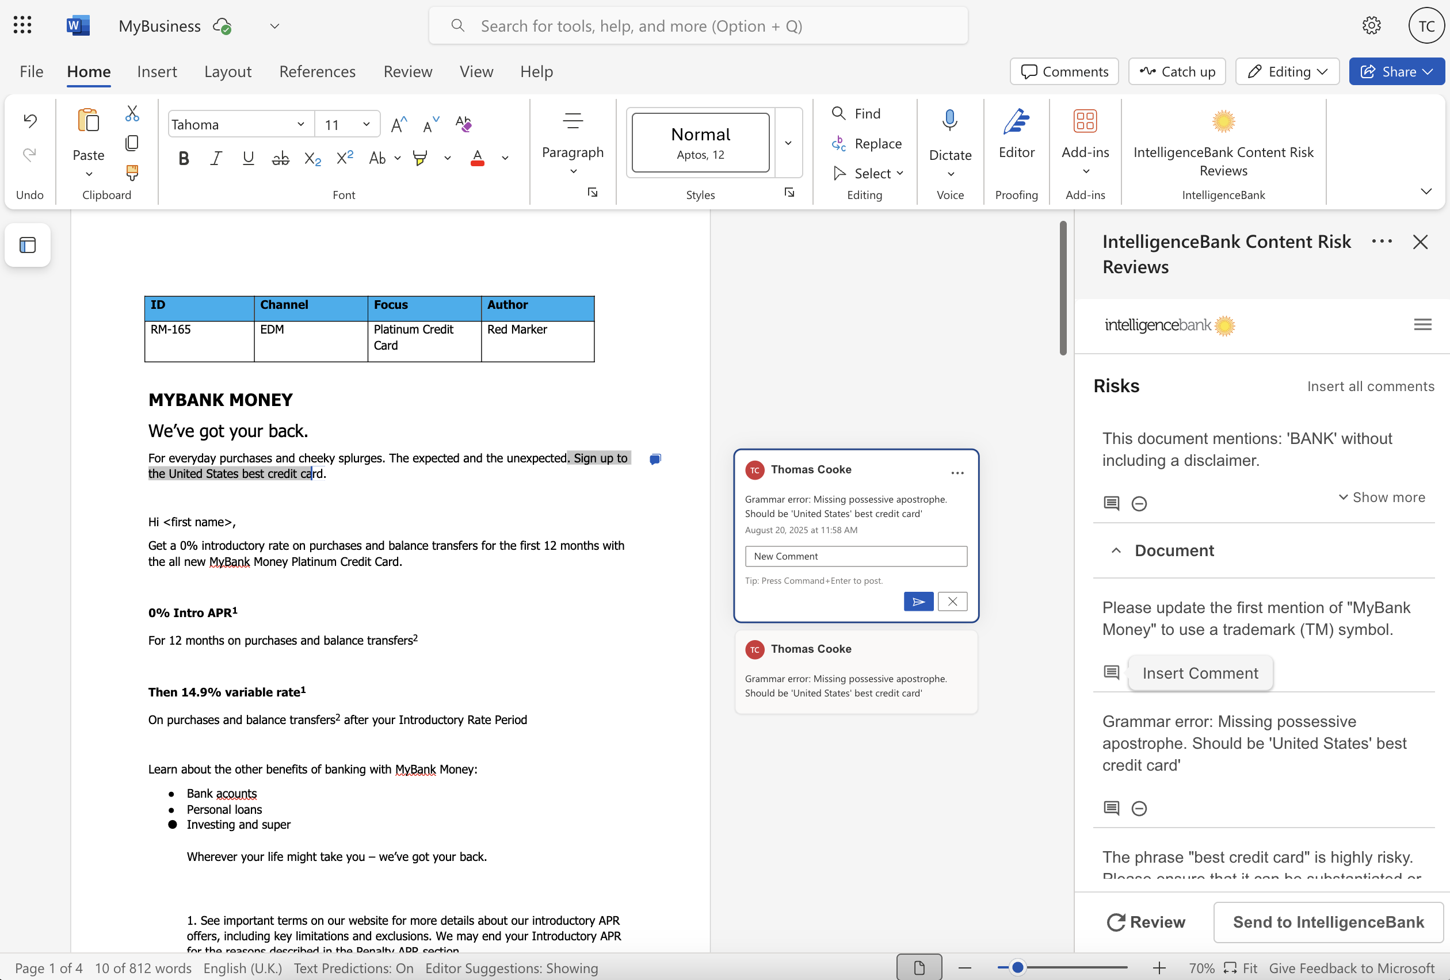Click the Format Painter icon
This screenshot has width=1450, height=980.
[x=132, y=171]
